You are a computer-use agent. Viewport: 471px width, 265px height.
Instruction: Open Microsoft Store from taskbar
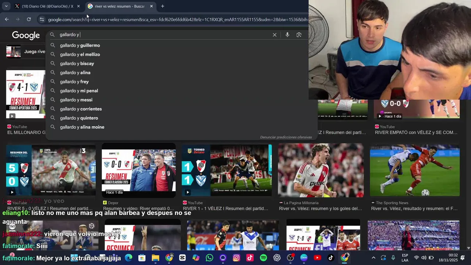point(142,258)
